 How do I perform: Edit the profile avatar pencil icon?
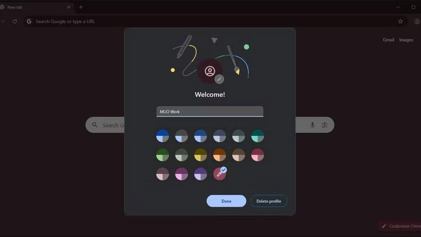(x=219, y=79)
